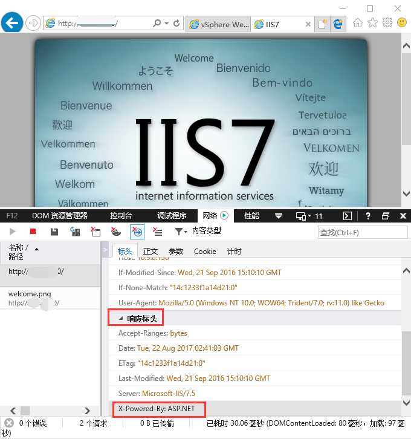Toggle the always refresh from server icon

pyautogui.click(x=75, y=232)
